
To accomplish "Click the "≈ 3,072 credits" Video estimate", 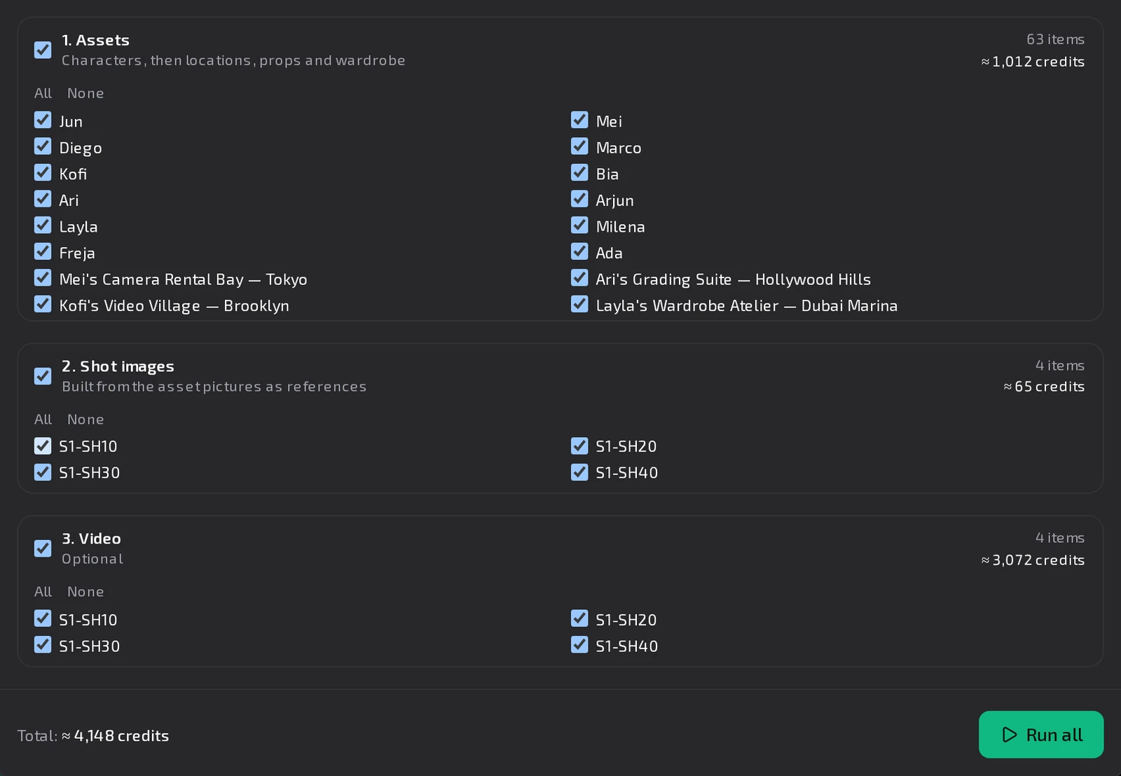I will point(1033,560).
